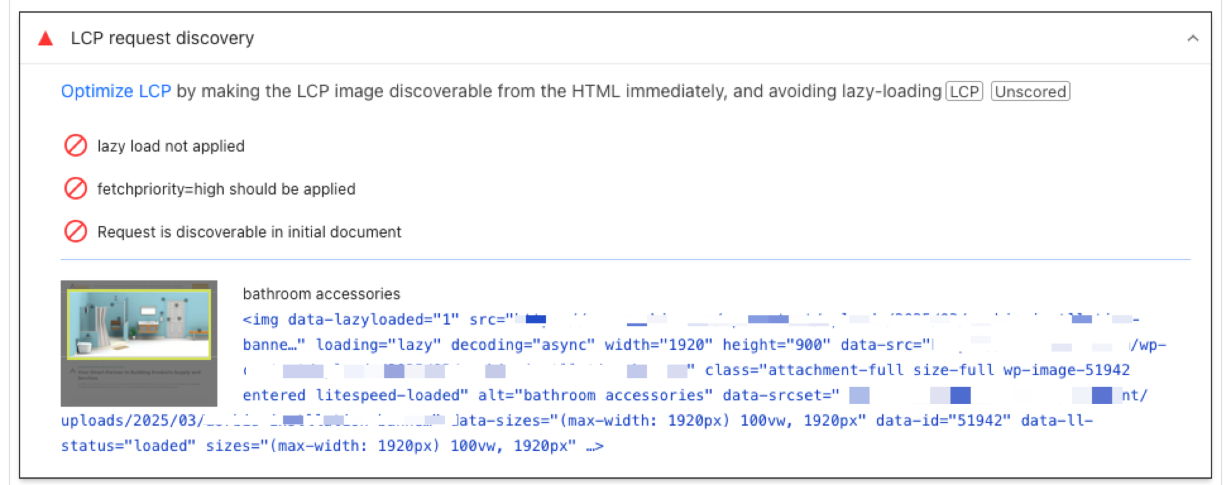
Task: Click the fail icon beside fetchpriority=high
Action: (x=76, y=188)
